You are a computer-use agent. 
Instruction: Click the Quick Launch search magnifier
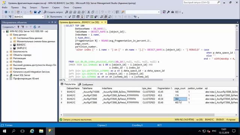(x=218, y=2)
